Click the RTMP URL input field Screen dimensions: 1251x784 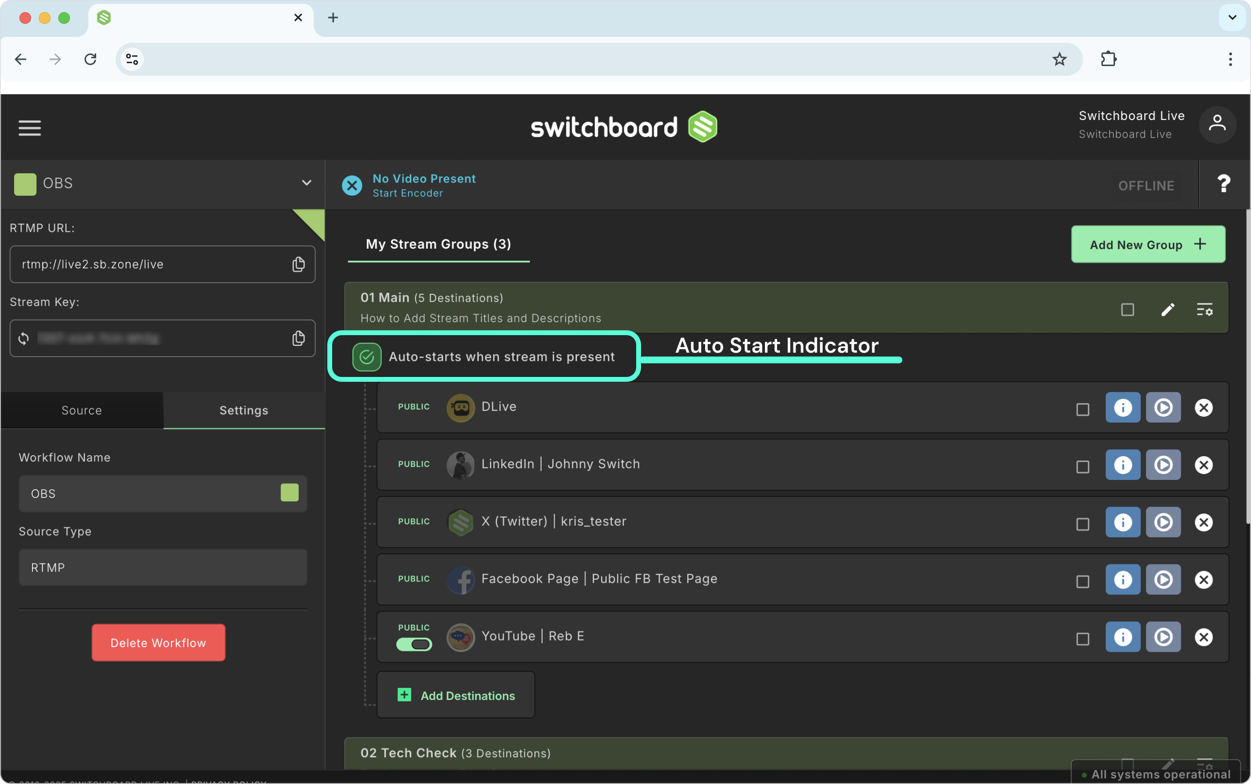pyautogui.click(x=162, y=264)
